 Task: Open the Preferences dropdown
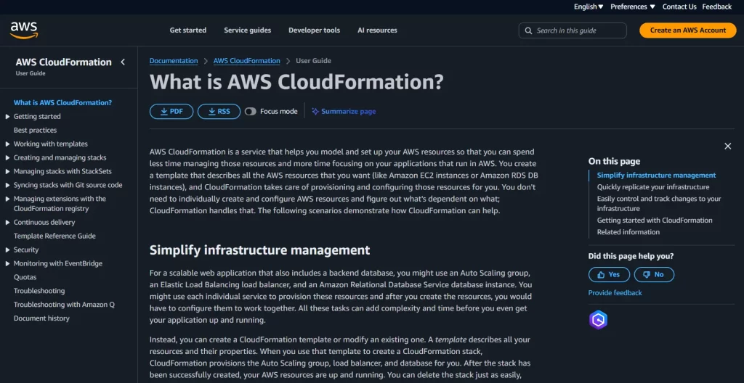point(633,7)
